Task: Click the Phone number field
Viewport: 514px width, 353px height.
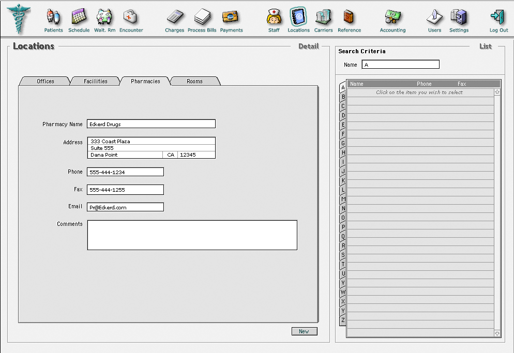Action: (125, 172)
